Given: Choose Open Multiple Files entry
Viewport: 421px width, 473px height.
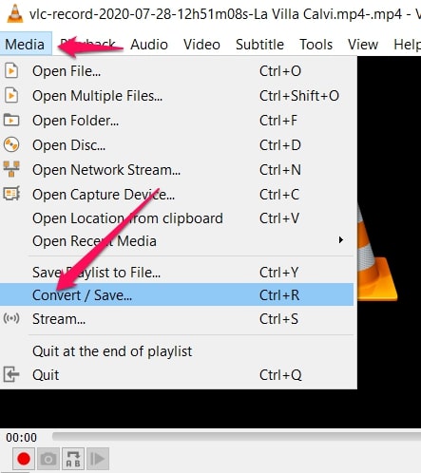Looking at the screenshot, I should pos(177,95).
